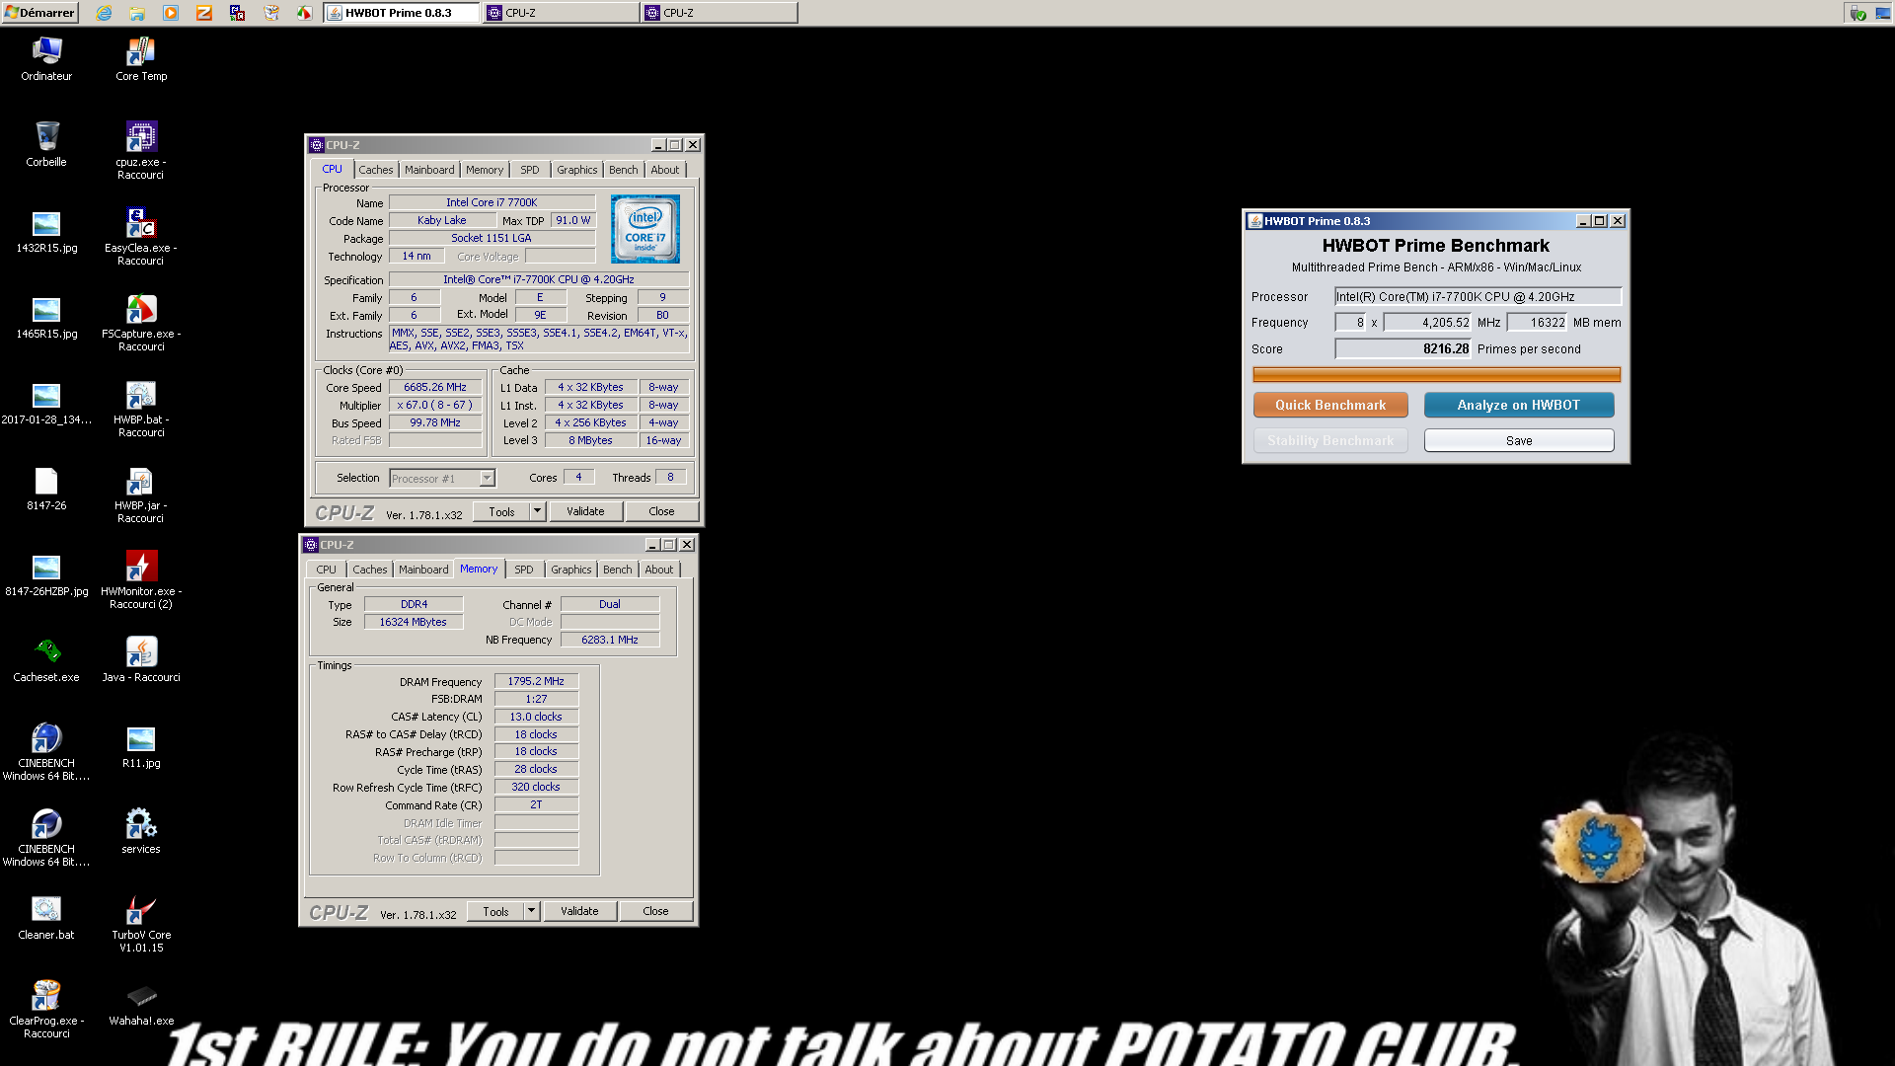Viewport: 1895px width, 1066px height.
Task: Click Core Speed value 6685.26 MHz
Action: point(435,387)
